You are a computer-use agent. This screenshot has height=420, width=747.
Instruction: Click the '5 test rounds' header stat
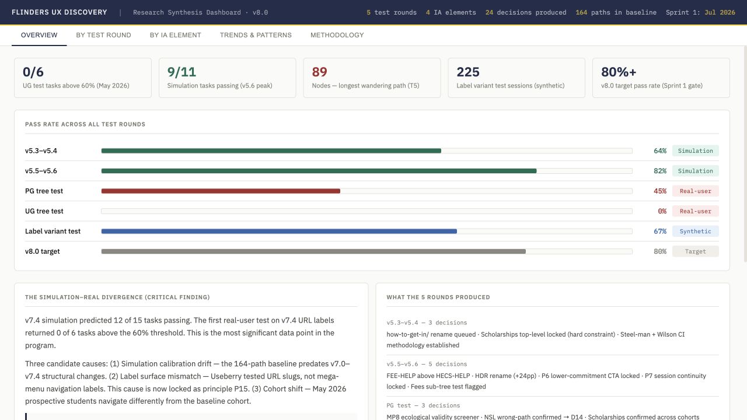(x=392, y=12)
